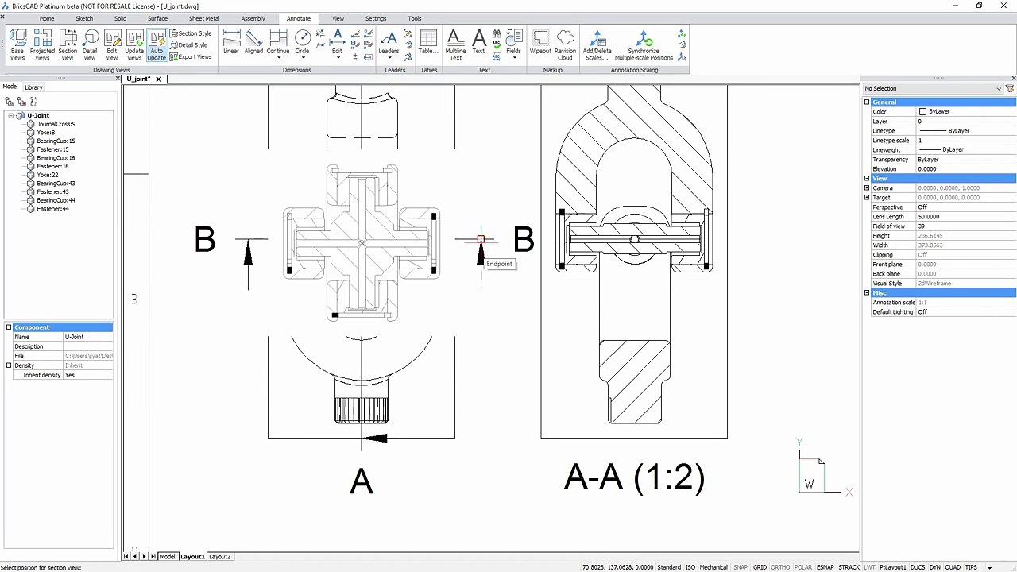Switch to the Model layout tab
The width and height of the screenshot is (1017, 572).
coord(168,557)
